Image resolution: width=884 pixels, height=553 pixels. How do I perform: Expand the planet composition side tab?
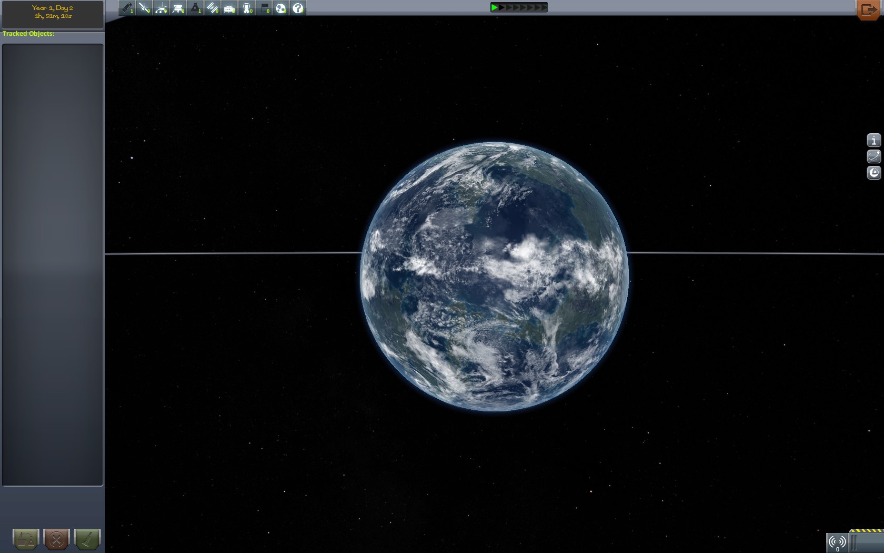click(873, 173)
